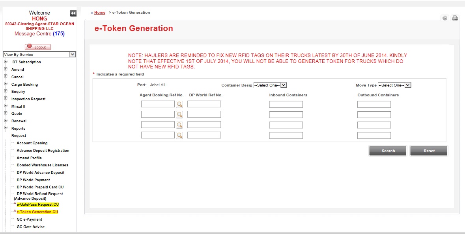Open DP World Prepaid Card CU item

point(40,187)
